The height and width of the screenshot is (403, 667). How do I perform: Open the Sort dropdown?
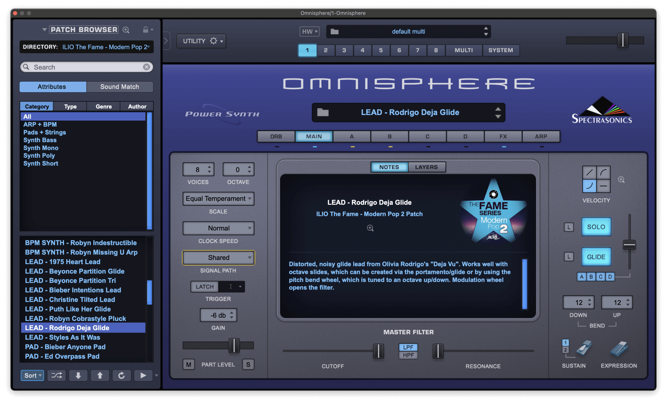pyautogui.click(x=32, y=375)
